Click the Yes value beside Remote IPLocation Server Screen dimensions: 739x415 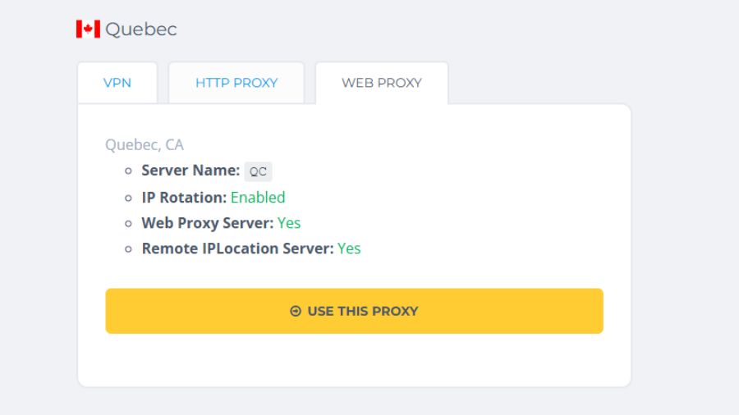[349, 248]
